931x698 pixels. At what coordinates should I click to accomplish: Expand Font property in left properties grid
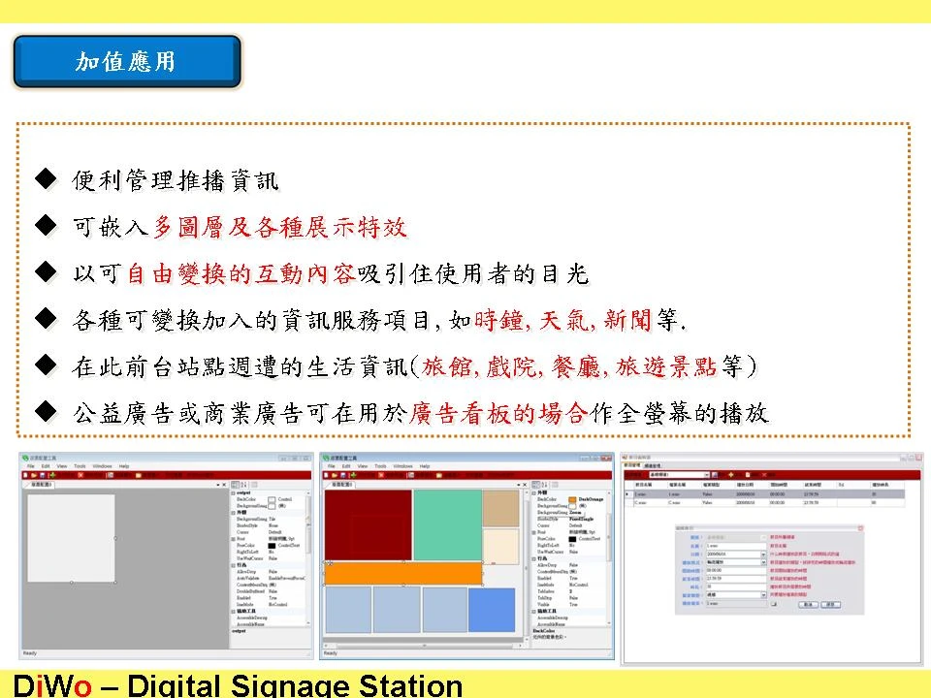coord(232,538)
